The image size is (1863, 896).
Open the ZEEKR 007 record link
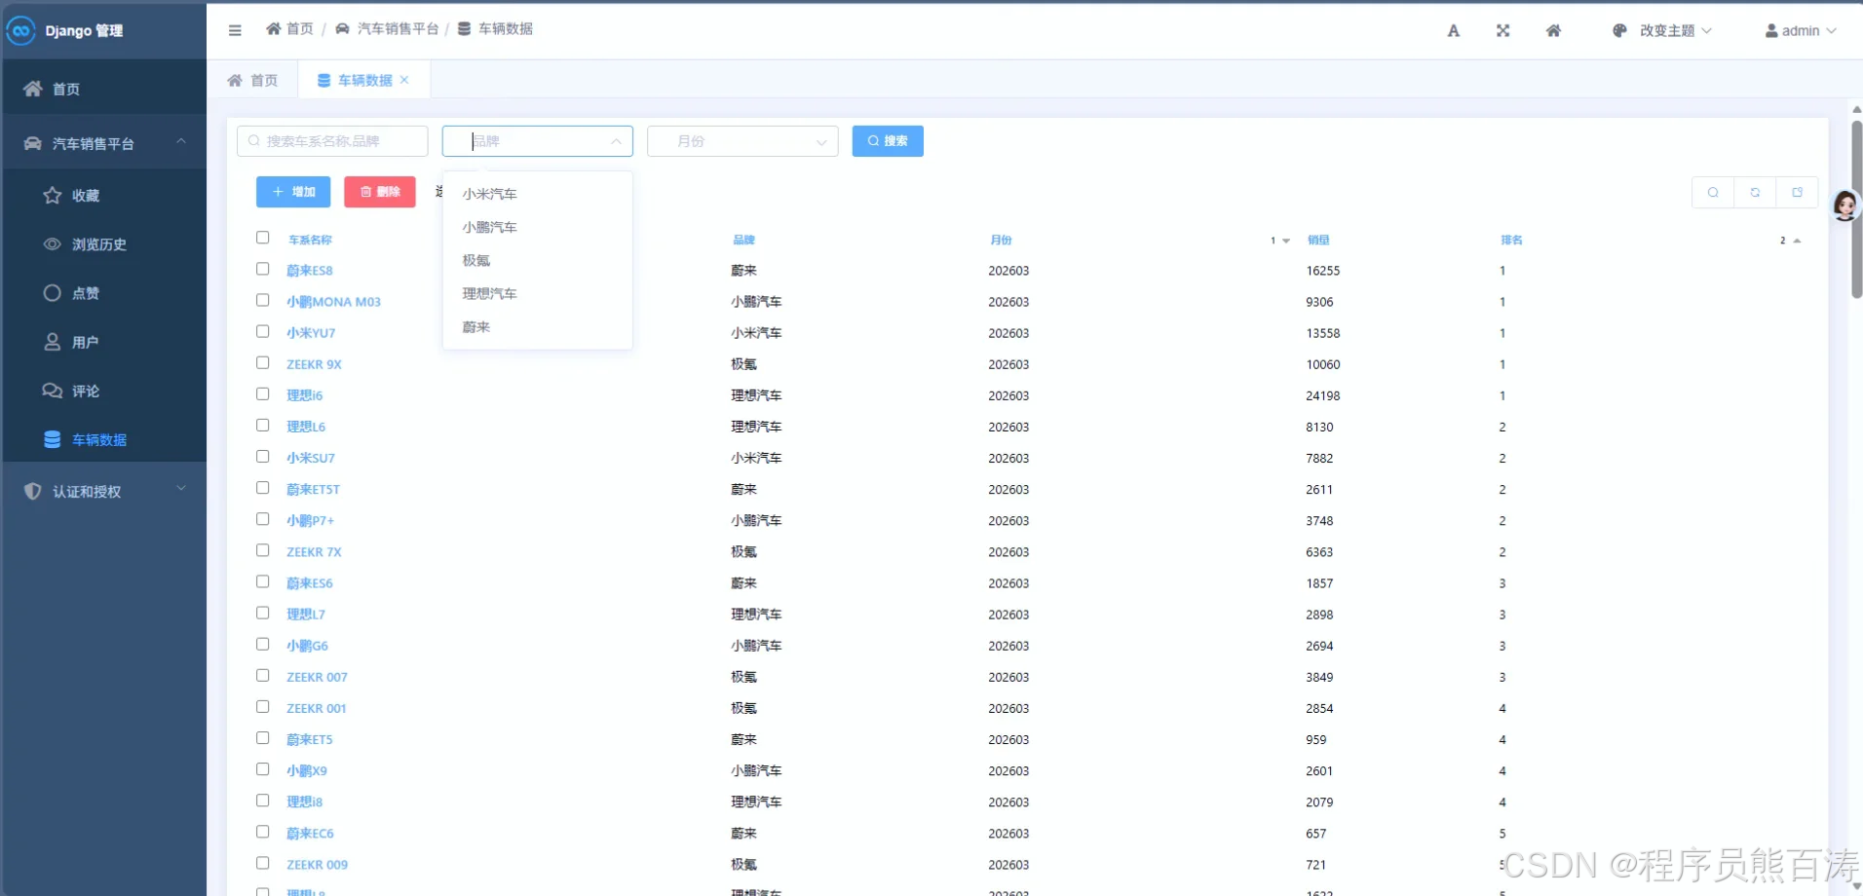coord(317,677)
